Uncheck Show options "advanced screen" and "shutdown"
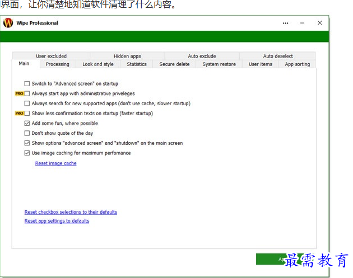 [x=27, y=143]
